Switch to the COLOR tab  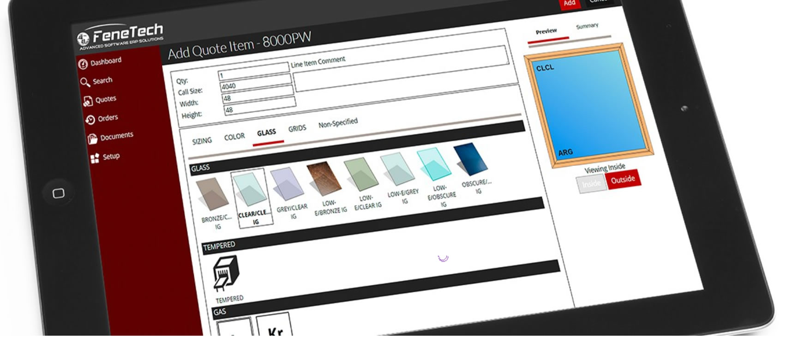click(x=234, y=137)
